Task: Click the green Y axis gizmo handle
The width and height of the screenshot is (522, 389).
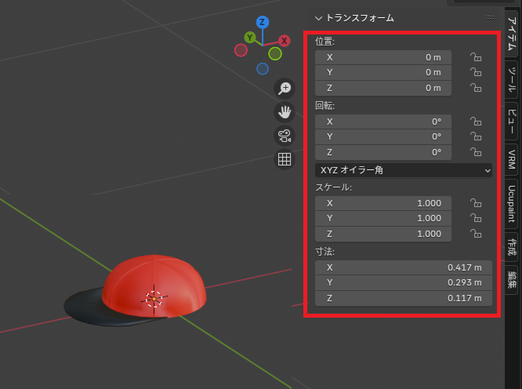Action: coord(250,38)
